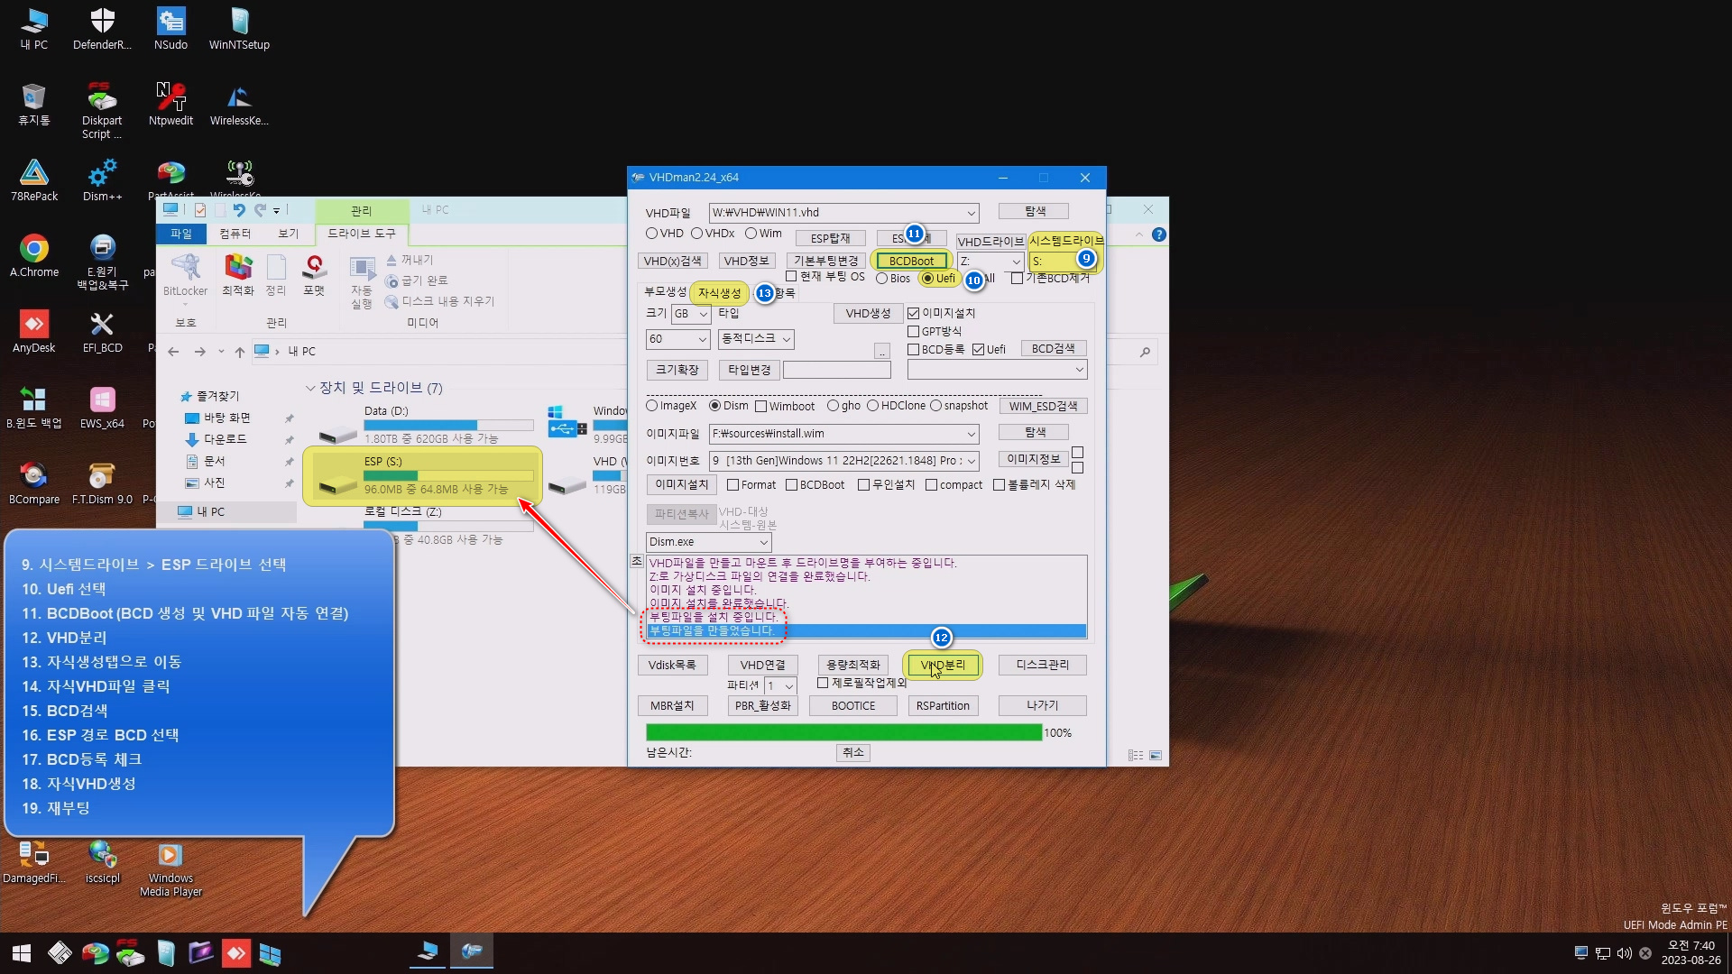Open the 컴퓨터 ribbon tab
This screenshot has height=974, width=1732.
(x=235, y=234)
